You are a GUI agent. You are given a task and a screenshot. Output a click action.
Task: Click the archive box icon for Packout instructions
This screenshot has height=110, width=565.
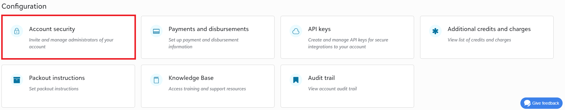pos(17,80)
